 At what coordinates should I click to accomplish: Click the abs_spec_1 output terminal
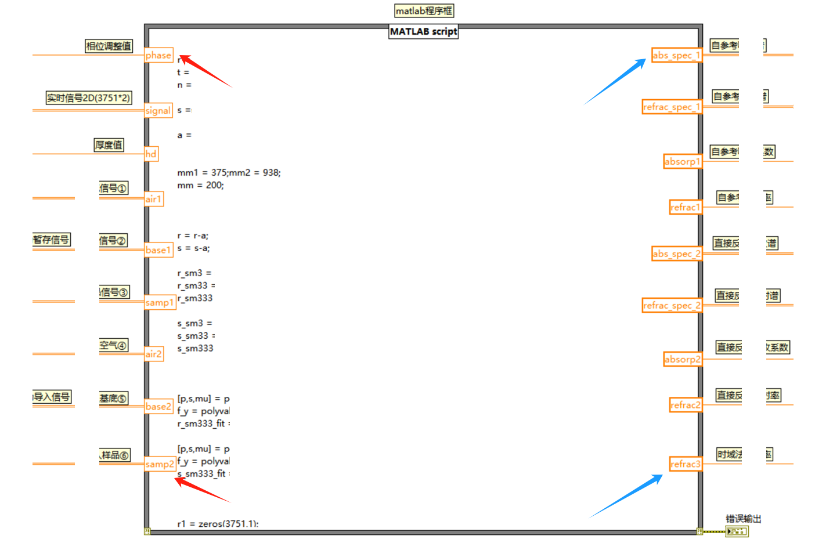point(677,55)
